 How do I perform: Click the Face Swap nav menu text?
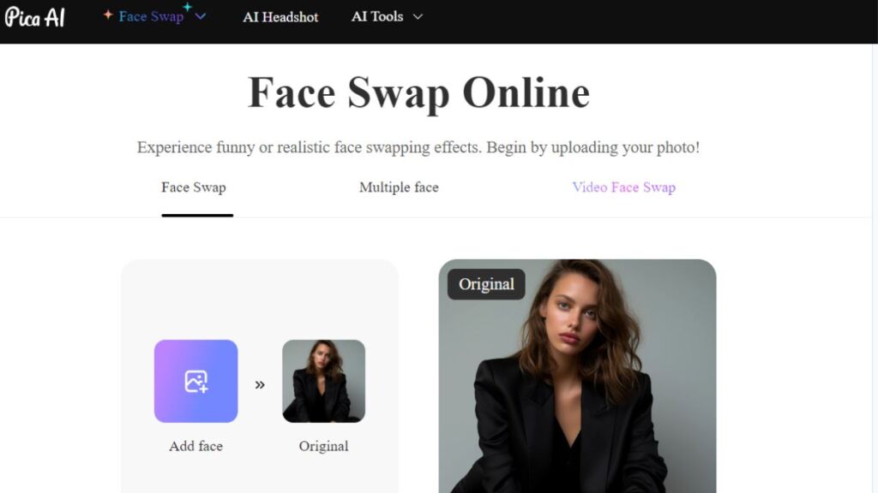(151, 17)
